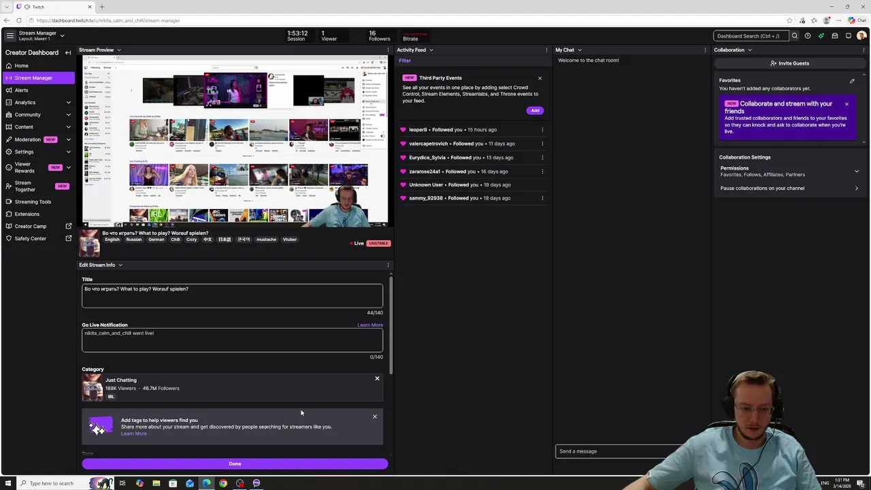
Task: Open options for valercapetrovich follow event
Action: (x=542, y=144)
